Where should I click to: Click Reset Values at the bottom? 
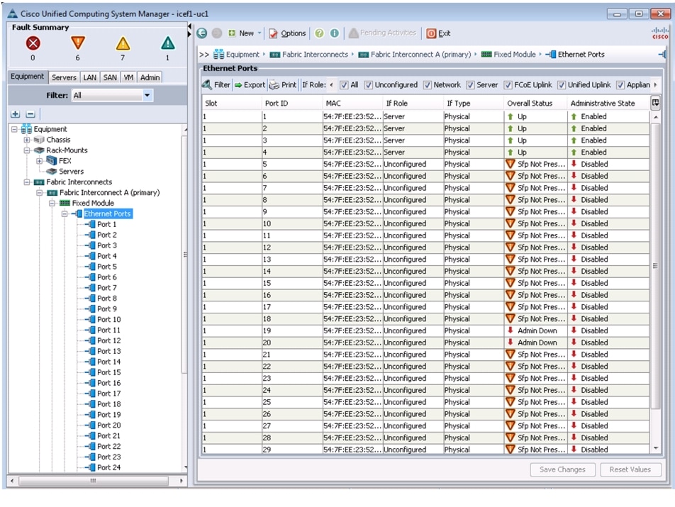coord(630,469)
